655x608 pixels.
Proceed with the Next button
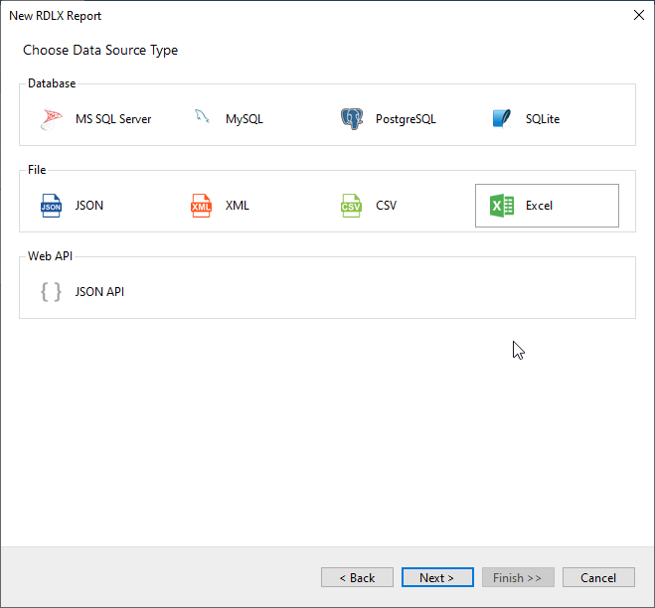(x=437, y=577)
